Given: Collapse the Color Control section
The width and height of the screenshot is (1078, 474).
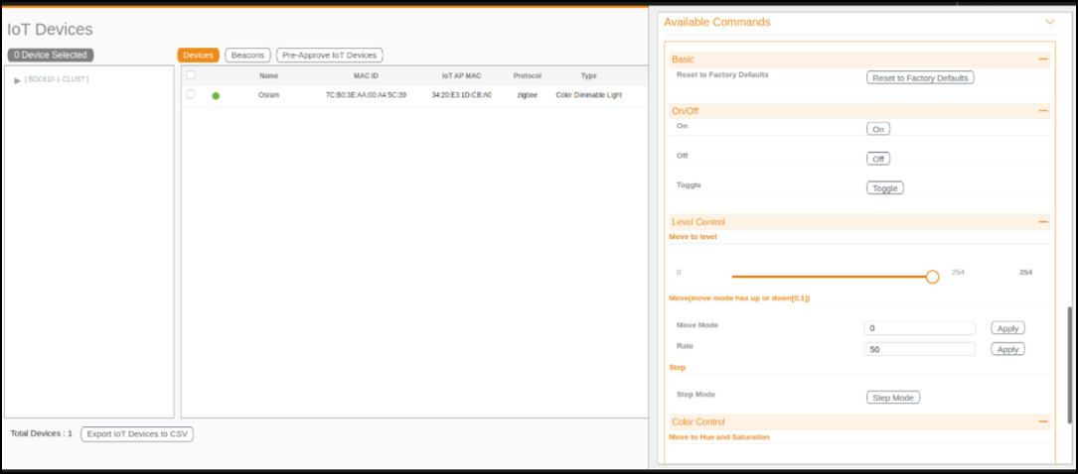Looking at the screenshot, I should 1043,421.
